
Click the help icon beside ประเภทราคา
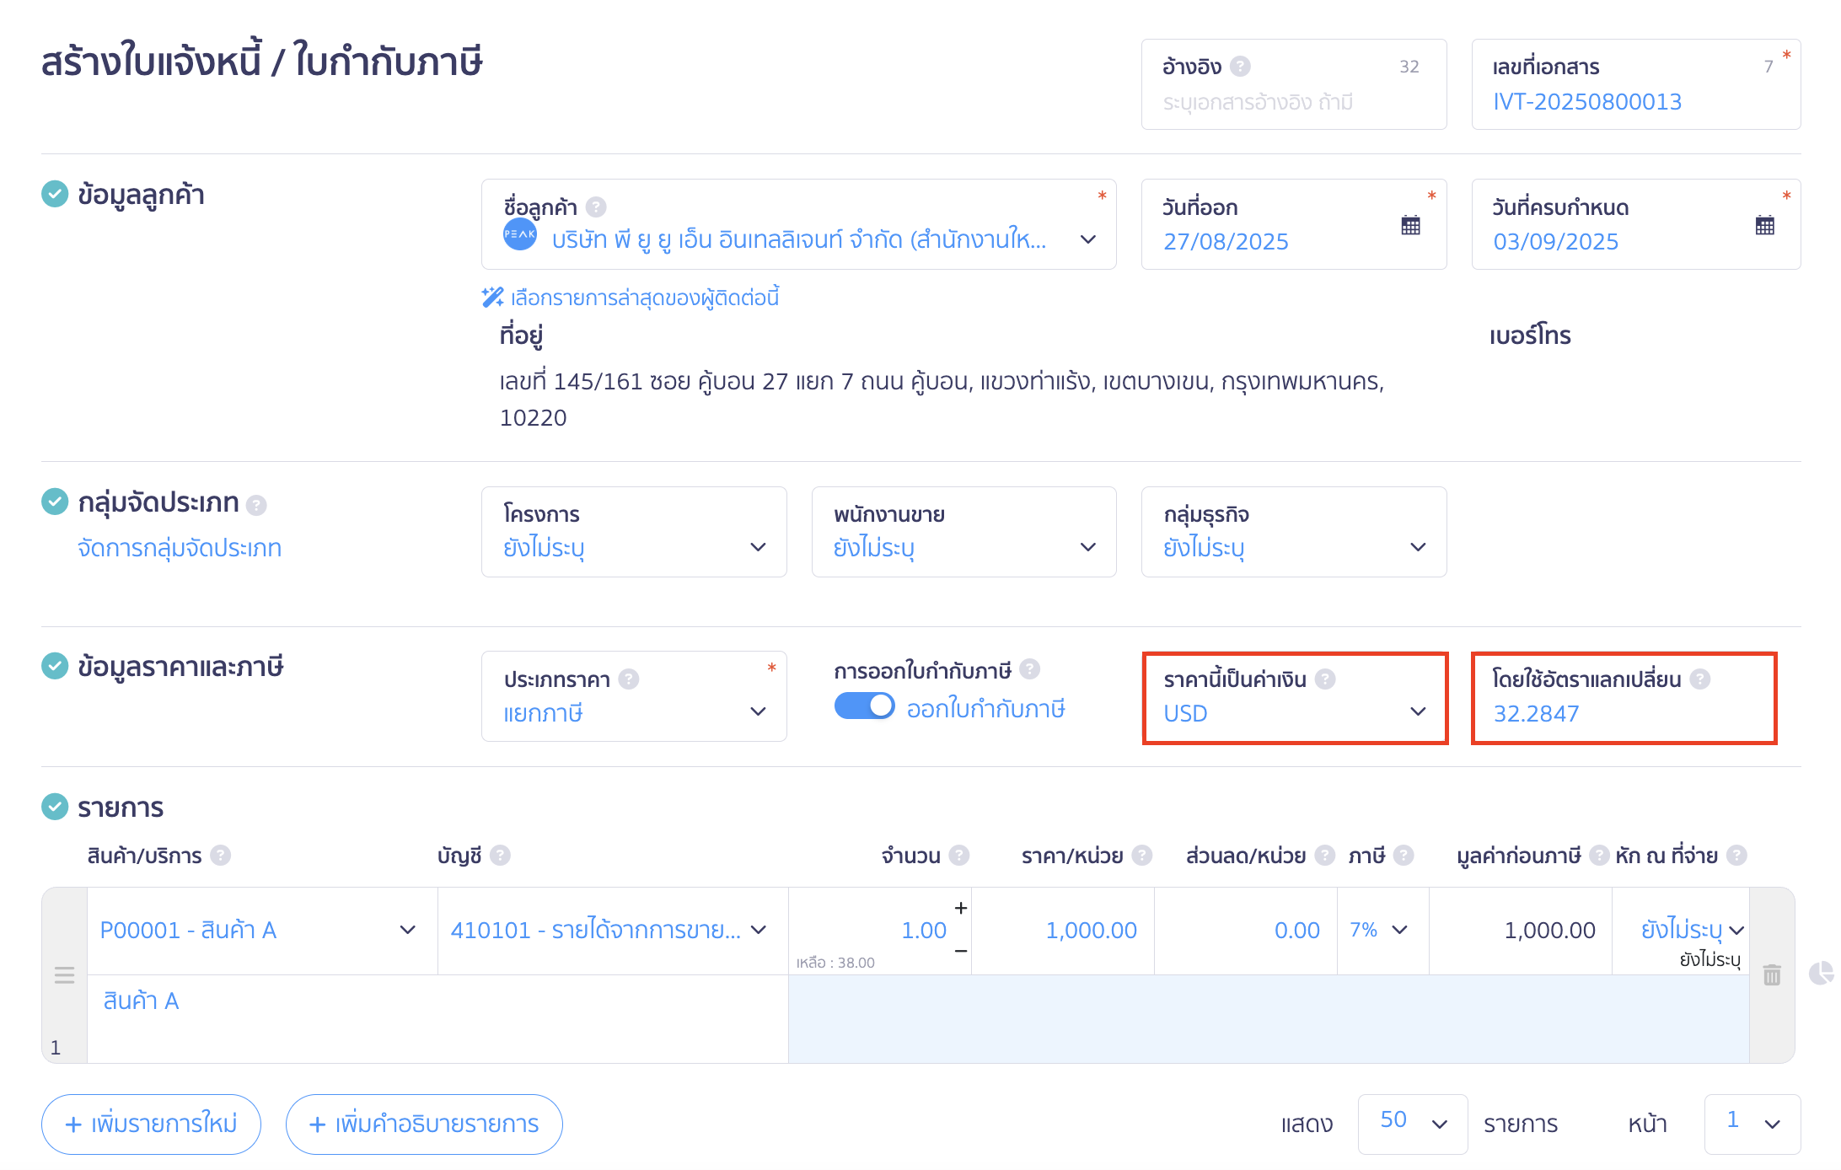click(x=629, y=679)
